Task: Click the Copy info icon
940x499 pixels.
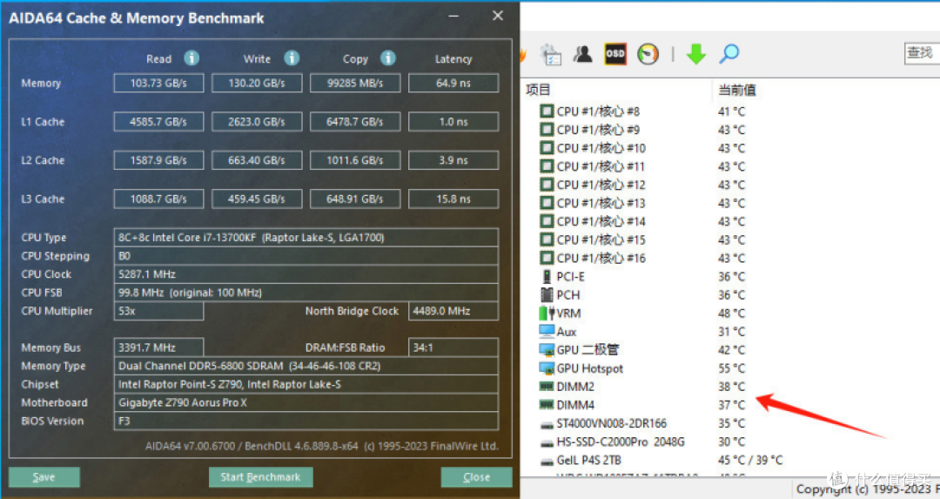Action: pos(388,58)
